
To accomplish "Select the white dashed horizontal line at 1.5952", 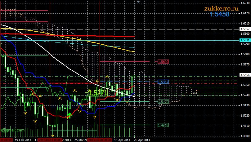I will coord(186,29).
